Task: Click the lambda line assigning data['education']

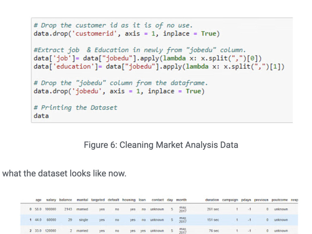Action: (159, 66)
